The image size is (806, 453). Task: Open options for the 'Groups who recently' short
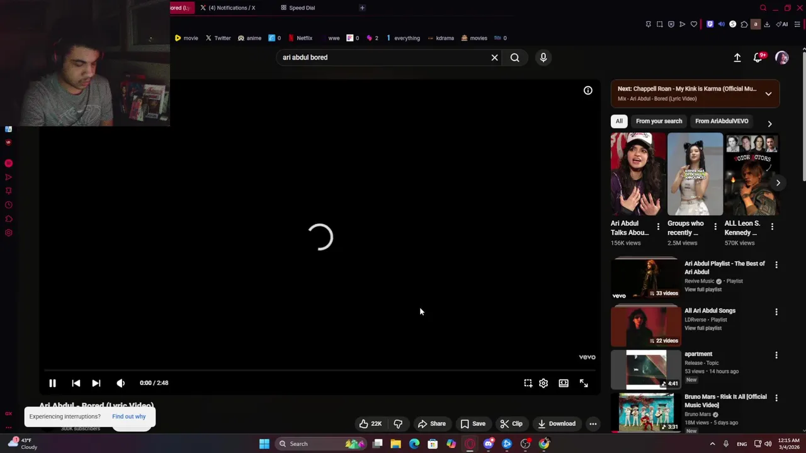point(715,226)
